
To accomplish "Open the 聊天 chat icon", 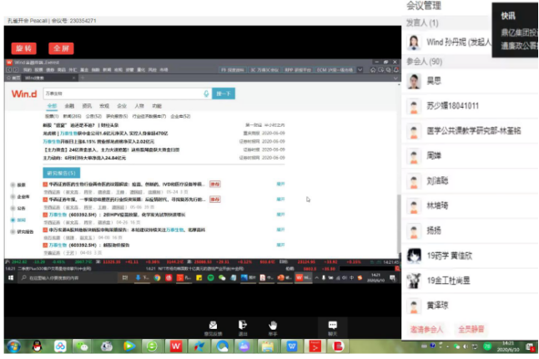I will coord(332,326).
